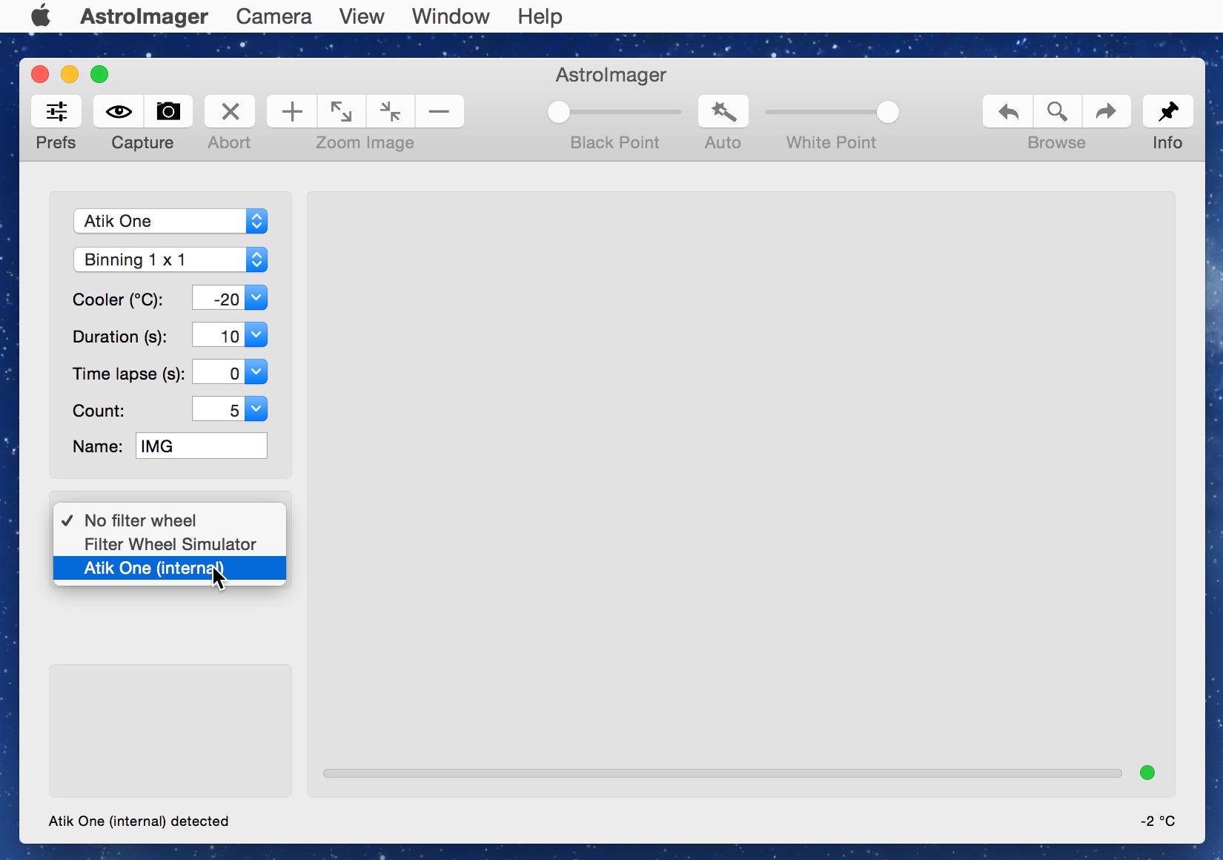Select Filter Wheel Simulator menu entry
The width and height of the screenshot is (1223, 860).
click(170, 544)
